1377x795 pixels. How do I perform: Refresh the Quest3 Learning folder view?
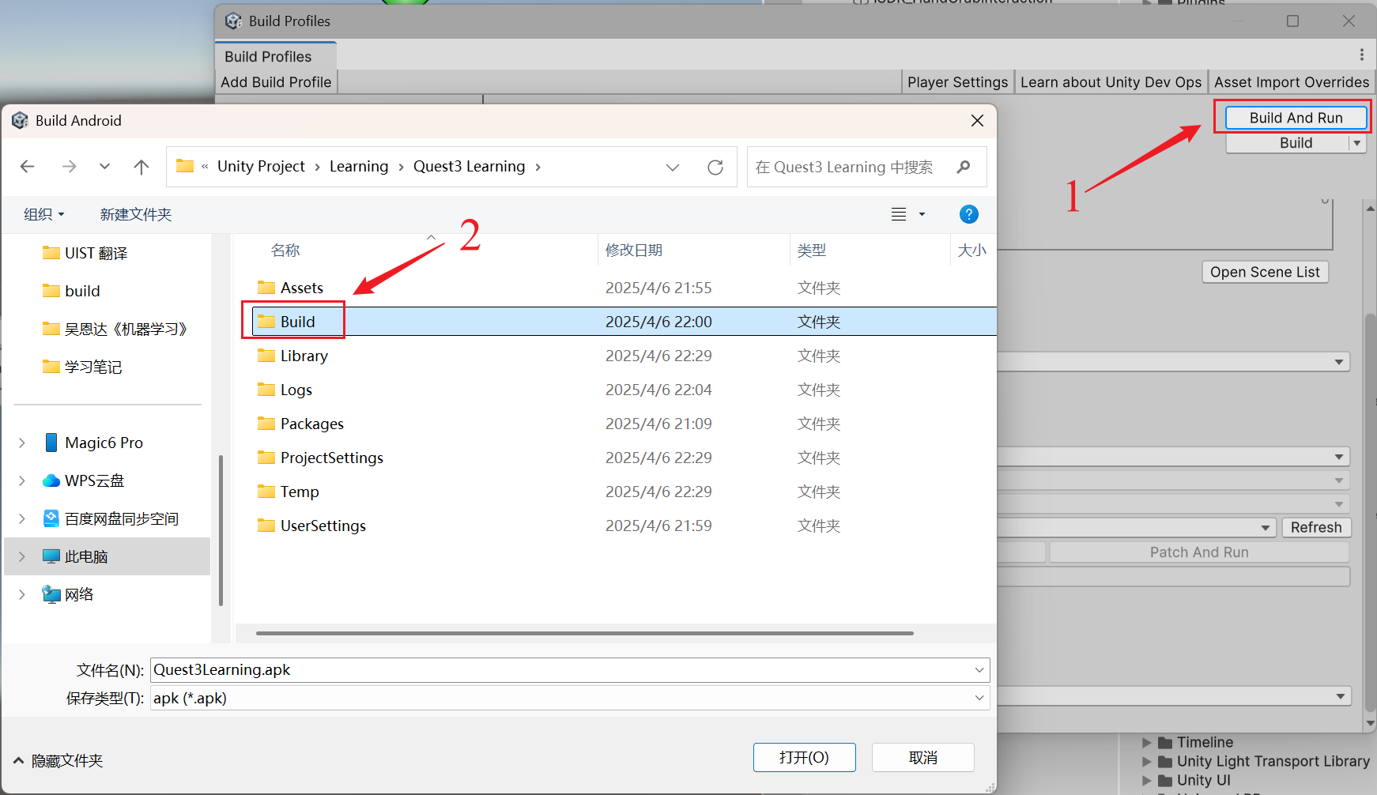(715, 167)
